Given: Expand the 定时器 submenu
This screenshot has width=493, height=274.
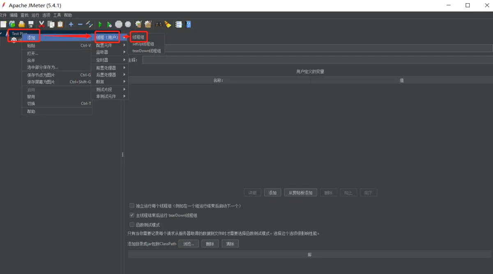Looking at the screenshot, I should (x=110, y=60).
